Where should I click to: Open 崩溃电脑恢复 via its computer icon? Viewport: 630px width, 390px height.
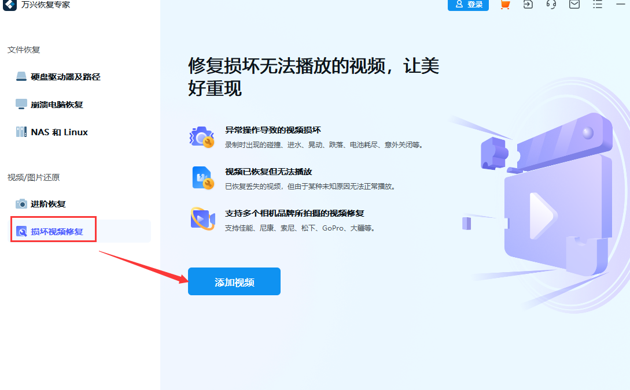point(21,105)
